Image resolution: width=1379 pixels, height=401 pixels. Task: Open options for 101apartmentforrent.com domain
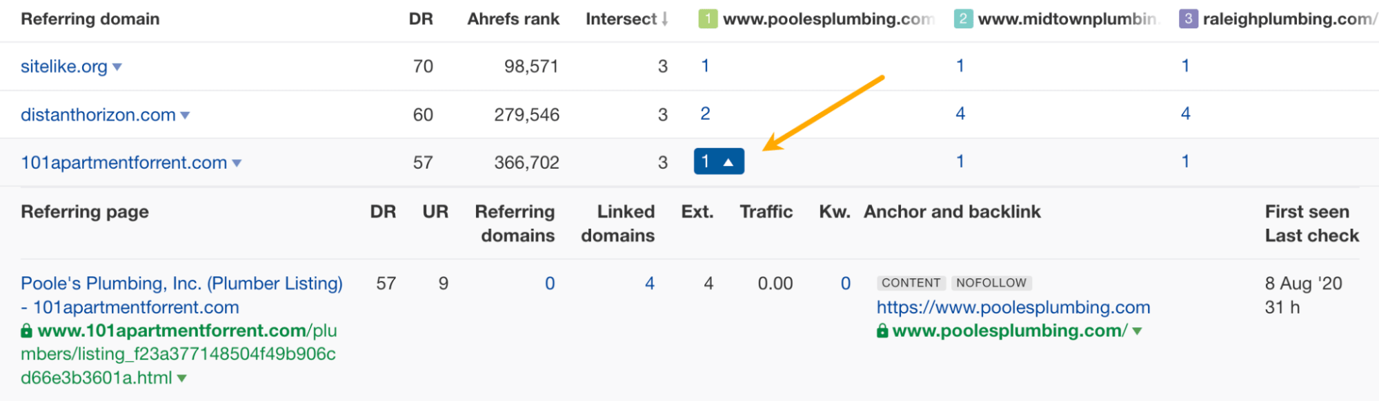(x=236, y=163)
